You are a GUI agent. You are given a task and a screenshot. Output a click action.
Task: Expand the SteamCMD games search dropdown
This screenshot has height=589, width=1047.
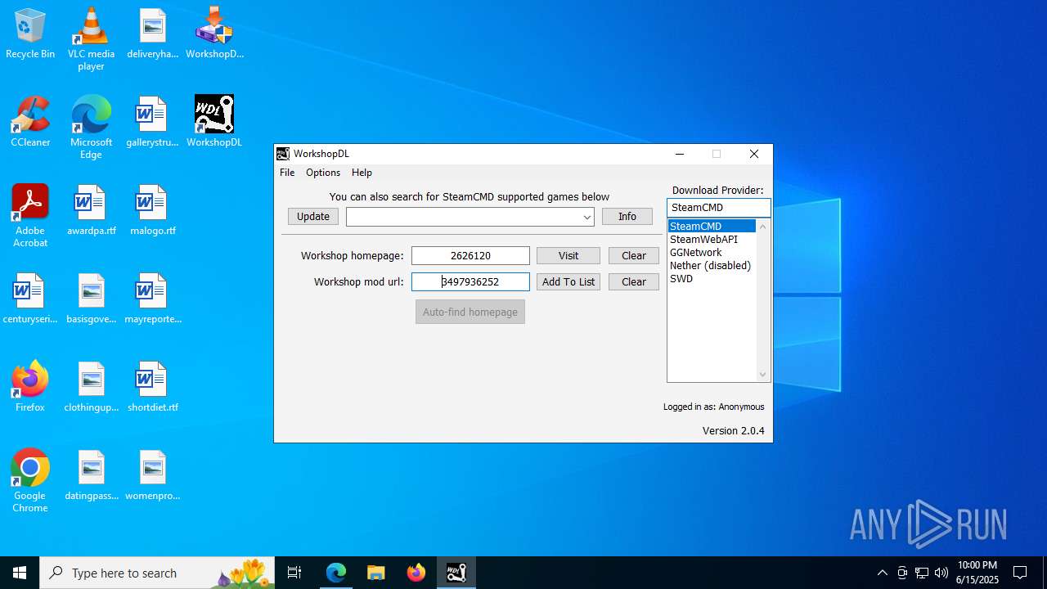coord(587,217)
